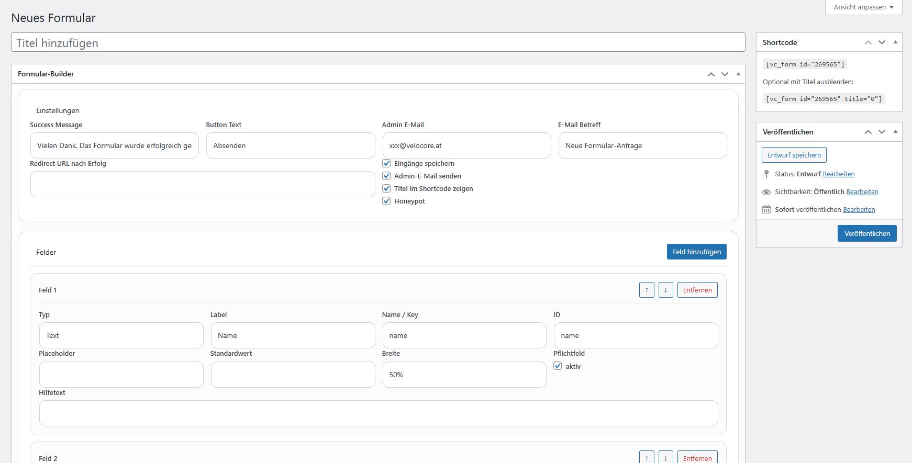Move Formular-Builder panel down

click(x=725, y=74)
